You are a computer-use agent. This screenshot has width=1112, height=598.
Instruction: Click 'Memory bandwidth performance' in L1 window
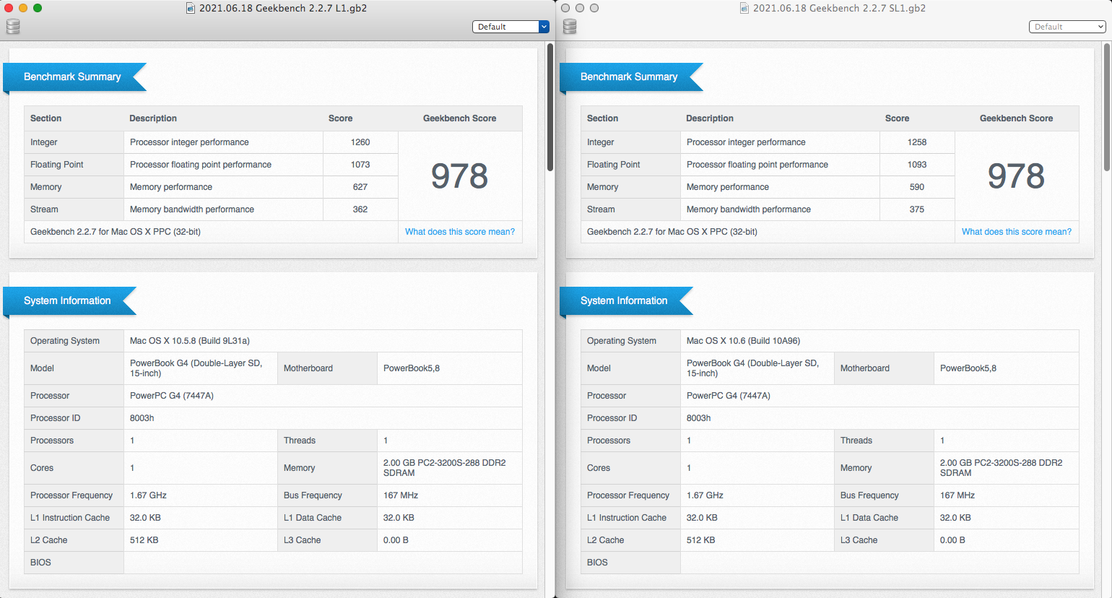click(x=192, y=209)
